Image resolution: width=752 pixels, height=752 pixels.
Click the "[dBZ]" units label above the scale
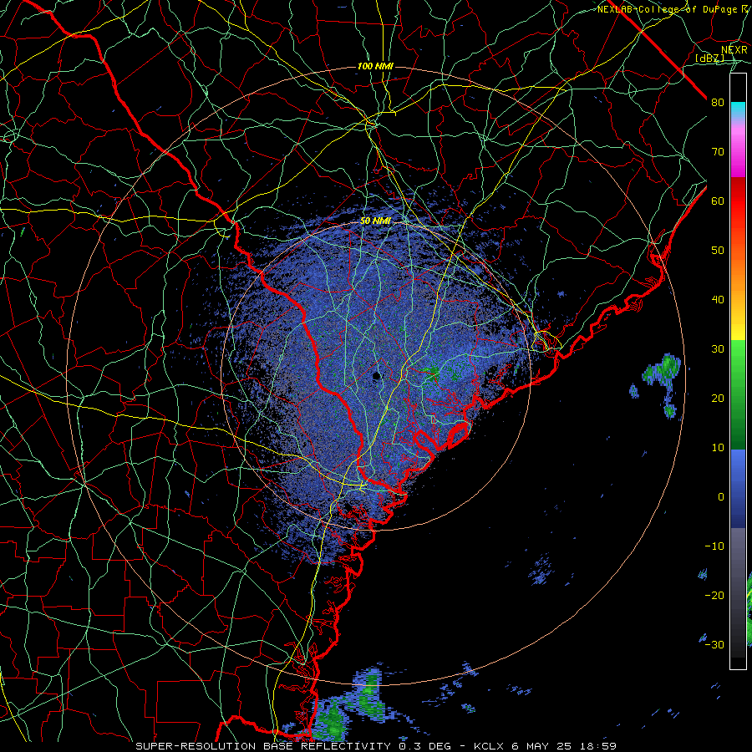tap(709, 58)
